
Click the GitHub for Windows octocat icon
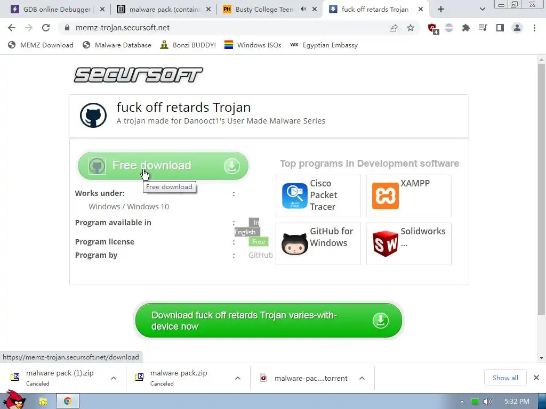point(294,244)
